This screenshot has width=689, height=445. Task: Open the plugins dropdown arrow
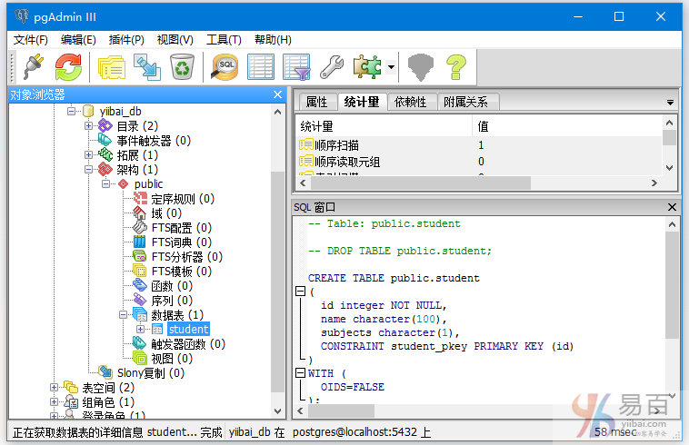pyautogui.click(x=390, y=67)
